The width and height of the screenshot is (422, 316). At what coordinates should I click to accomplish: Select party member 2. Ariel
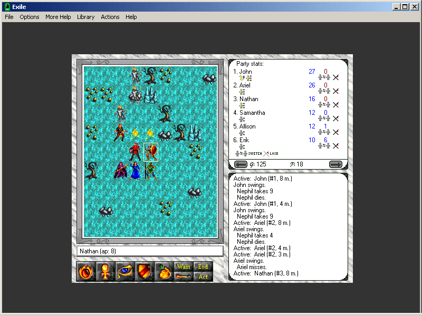tap(242, 85)
